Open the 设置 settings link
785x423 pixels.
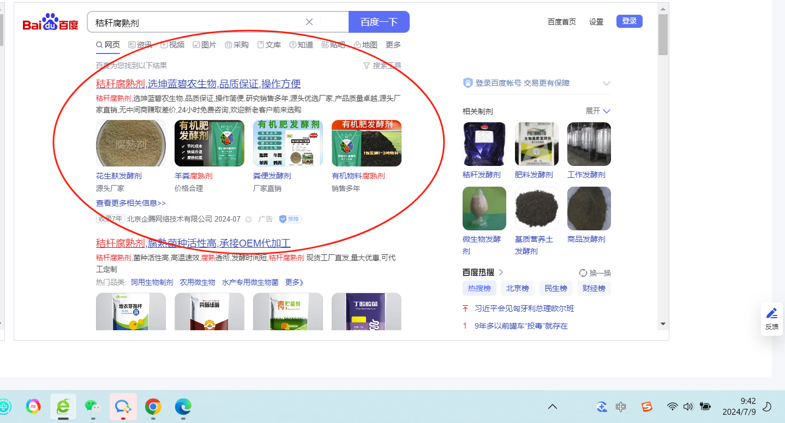click(x=596, y=22)
